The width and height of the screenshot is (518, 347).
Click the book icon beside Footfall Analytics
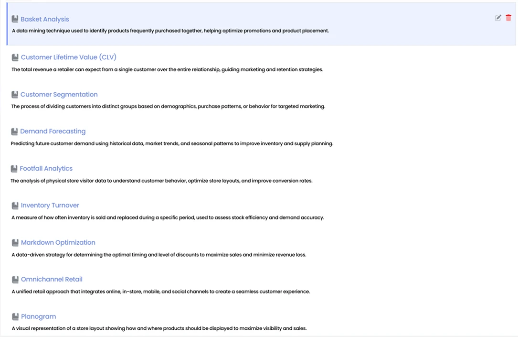14,169
